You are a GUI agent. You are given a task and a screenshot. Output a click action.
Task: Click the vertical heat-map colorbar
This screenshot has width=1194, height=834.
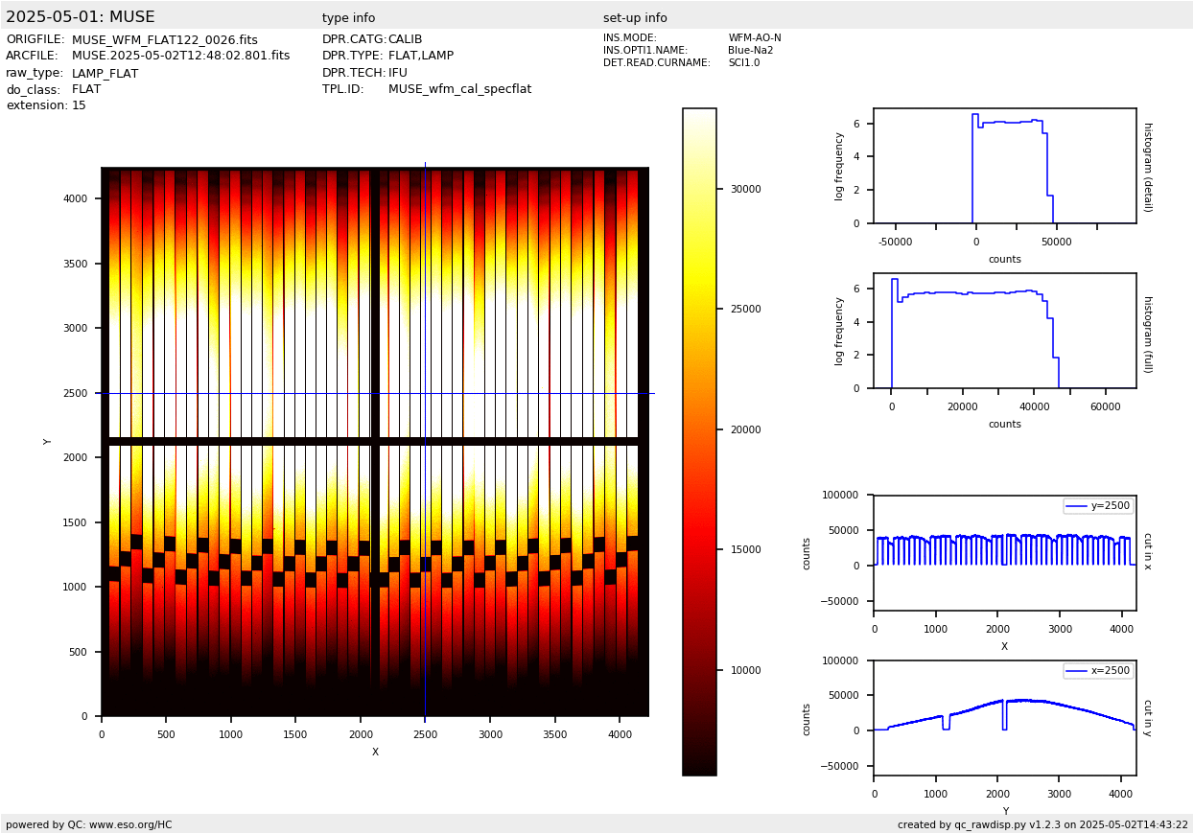click(x=699, y=442)
